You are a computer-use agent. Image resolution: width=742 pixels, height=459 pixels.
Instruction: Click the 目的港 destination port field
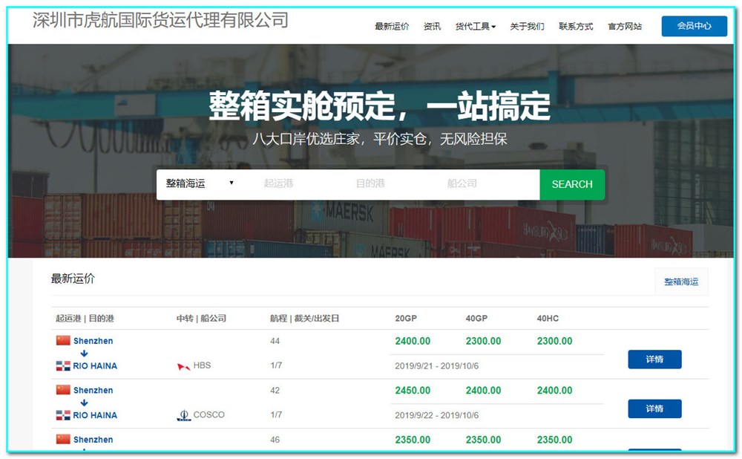(371, 184)
